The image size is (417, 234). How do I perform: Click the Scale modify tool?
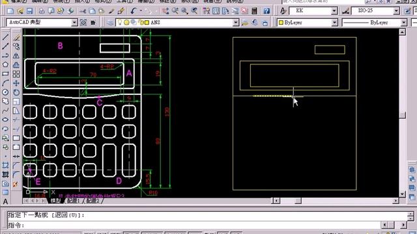pyautogui.click(x=16, y=101)
